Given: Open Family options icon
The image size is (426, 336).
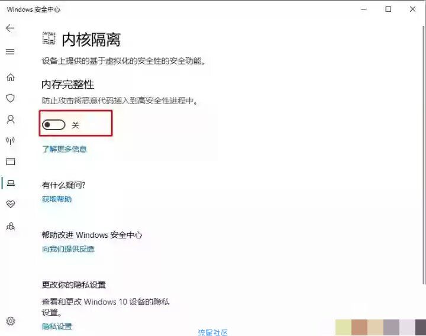Looking at the screenshot, I should (x=11, y=226).
